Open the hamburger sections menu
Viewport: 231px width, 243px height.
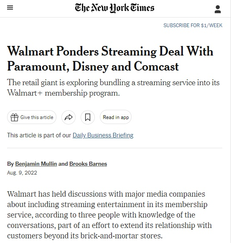pos(10,8)
